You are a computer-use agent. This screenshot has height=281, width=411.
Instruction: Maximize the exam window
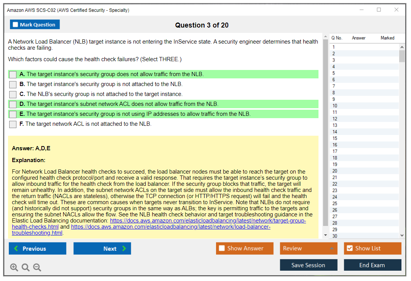pyautogui.click(x=379, y=10)
